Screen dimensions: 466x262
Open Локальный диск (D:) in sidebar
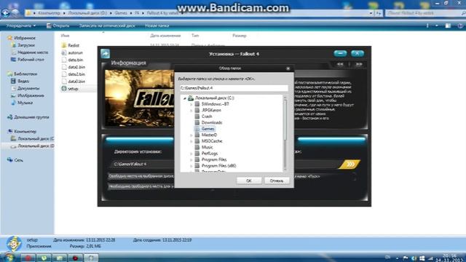point(36,146)
